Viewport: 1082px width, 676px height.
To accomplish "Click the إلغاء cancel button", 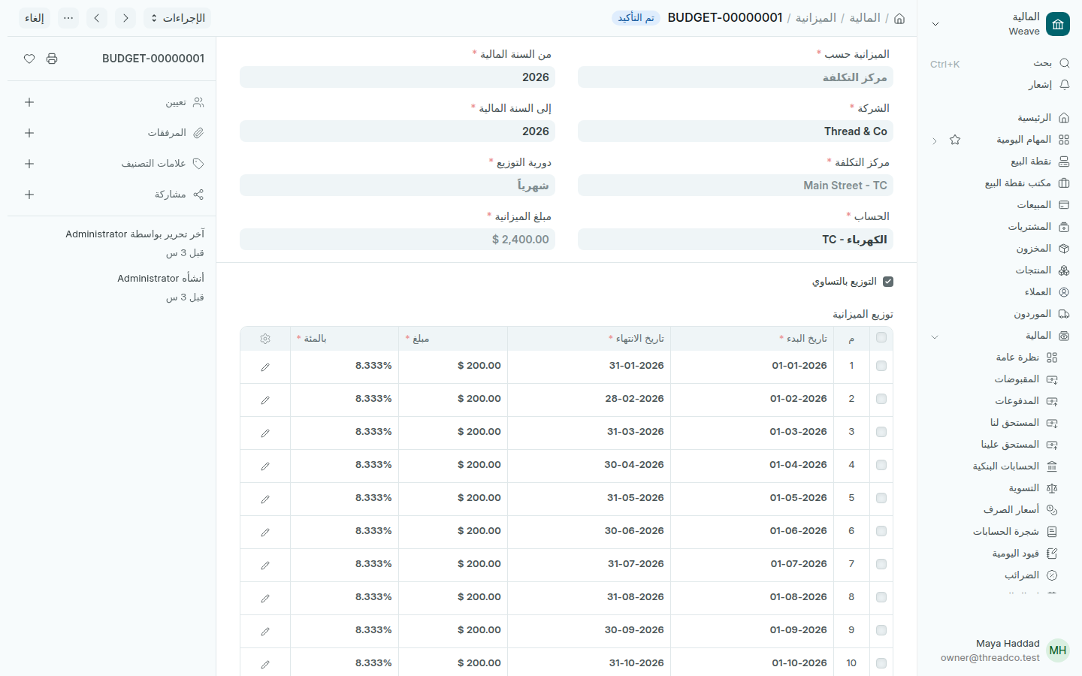I will coord(35,18).
